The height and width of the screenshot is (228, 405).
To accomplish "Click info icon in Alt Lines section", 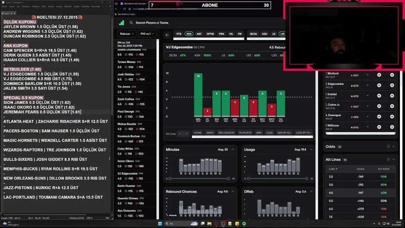I will point(388,160).
